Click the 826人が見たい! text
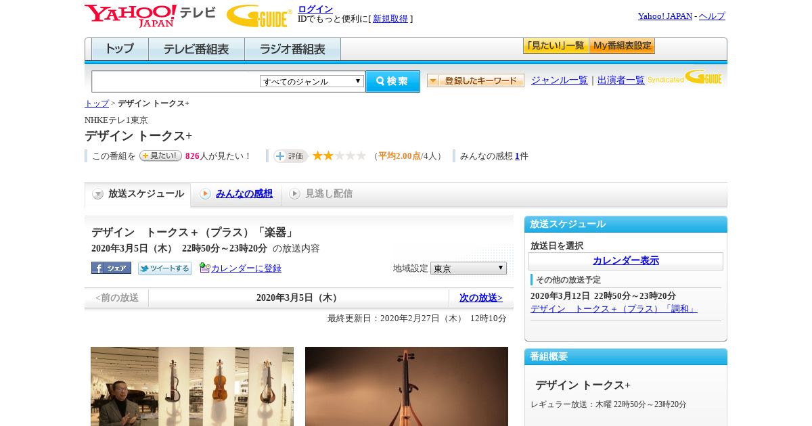The height and width of the screenshot is (426, 812). [218, 156]
